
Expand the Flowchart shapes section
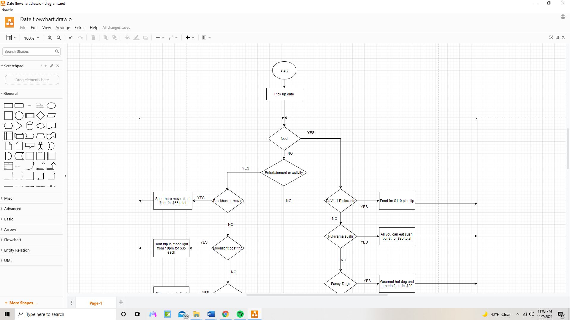click(x=13, y=240)
